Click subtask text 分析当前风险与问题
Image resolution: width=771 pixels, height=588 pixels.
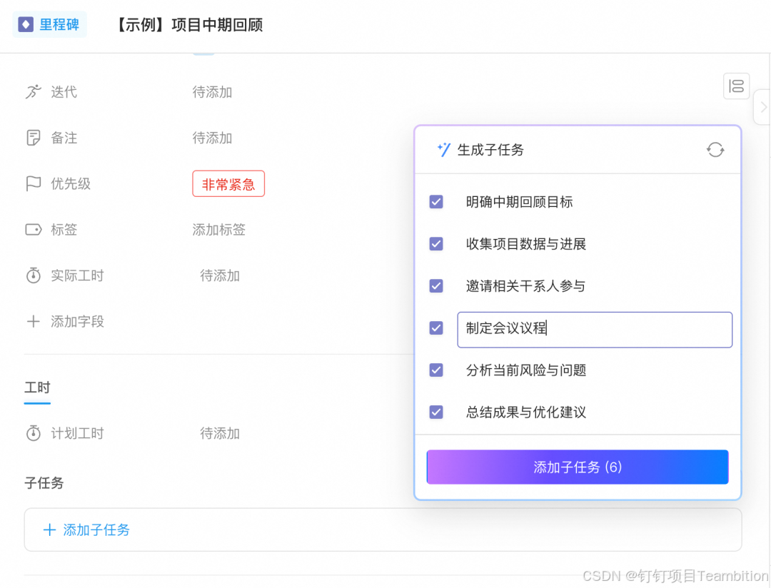525,370
